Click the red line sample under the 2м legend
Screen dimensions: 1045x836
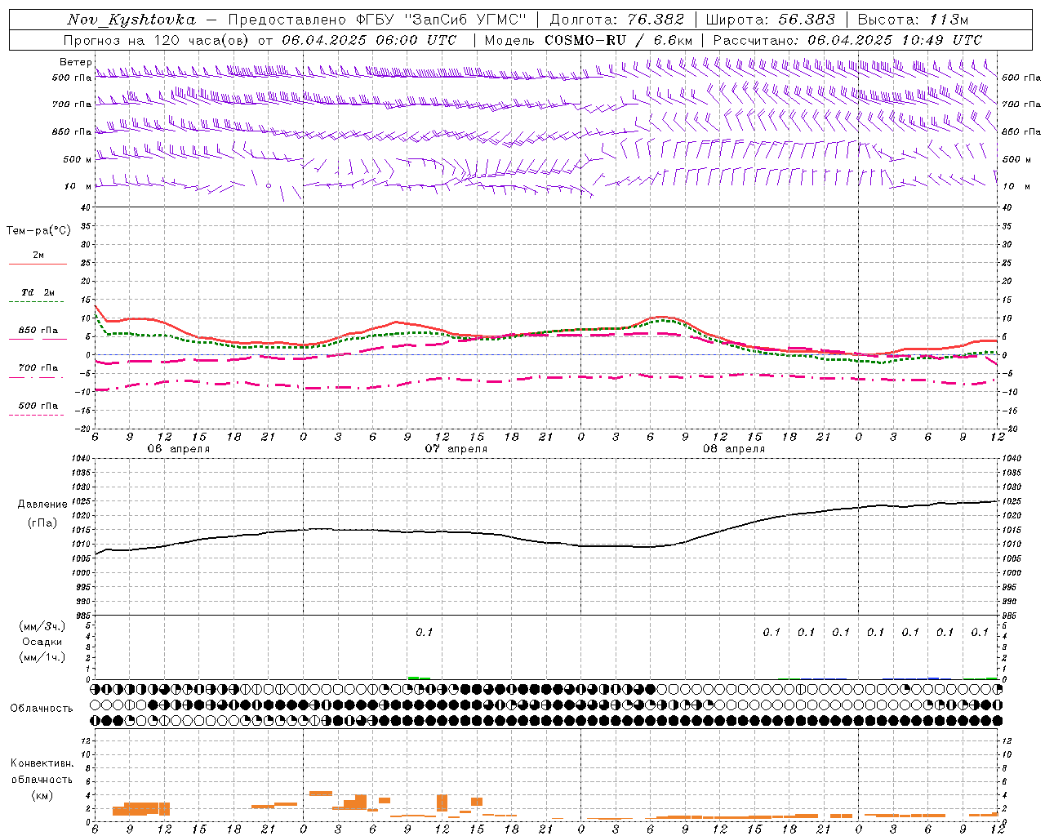coord(38,265)
